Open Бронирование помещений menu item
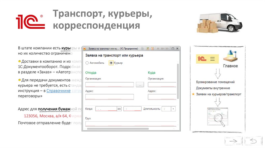Viewport: 265px width, 148px height. point(215,82)
